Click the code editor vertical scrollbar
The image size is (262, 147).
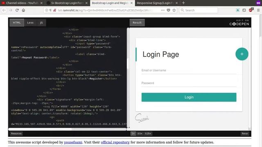pyautogui.click(x=128, y=63)
